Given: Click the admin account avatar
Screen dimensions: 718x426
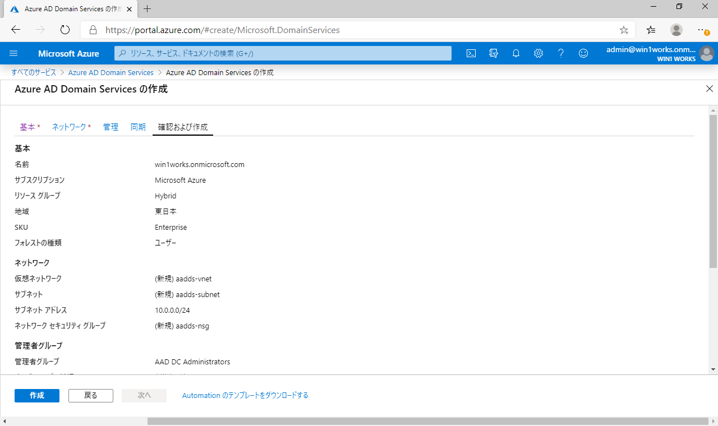Looking at the screenshot, I should tap(706, 54).
